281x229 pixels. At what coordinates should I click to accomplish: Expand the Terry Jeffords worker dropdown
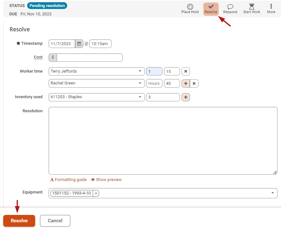click(140, 71)
